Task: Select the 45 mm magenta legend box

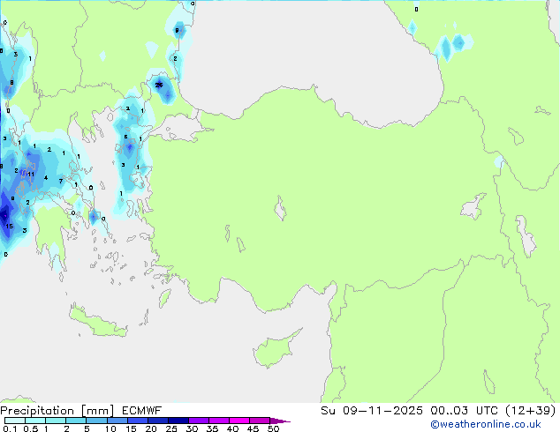Action: pos(260,421)
